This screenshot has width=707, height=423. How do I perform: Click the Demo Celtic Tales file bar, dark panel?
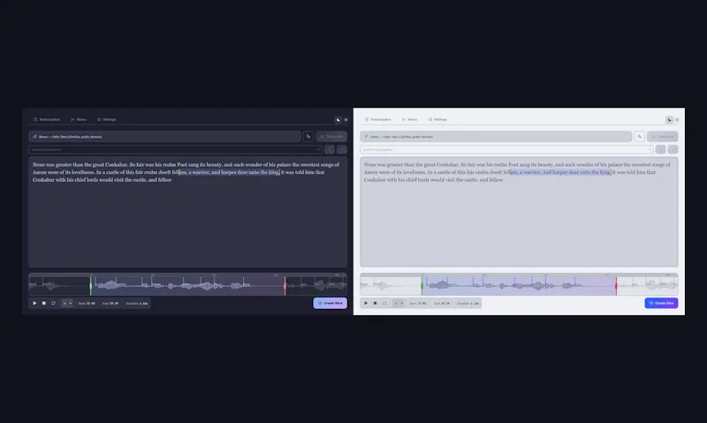click(164, 137)
